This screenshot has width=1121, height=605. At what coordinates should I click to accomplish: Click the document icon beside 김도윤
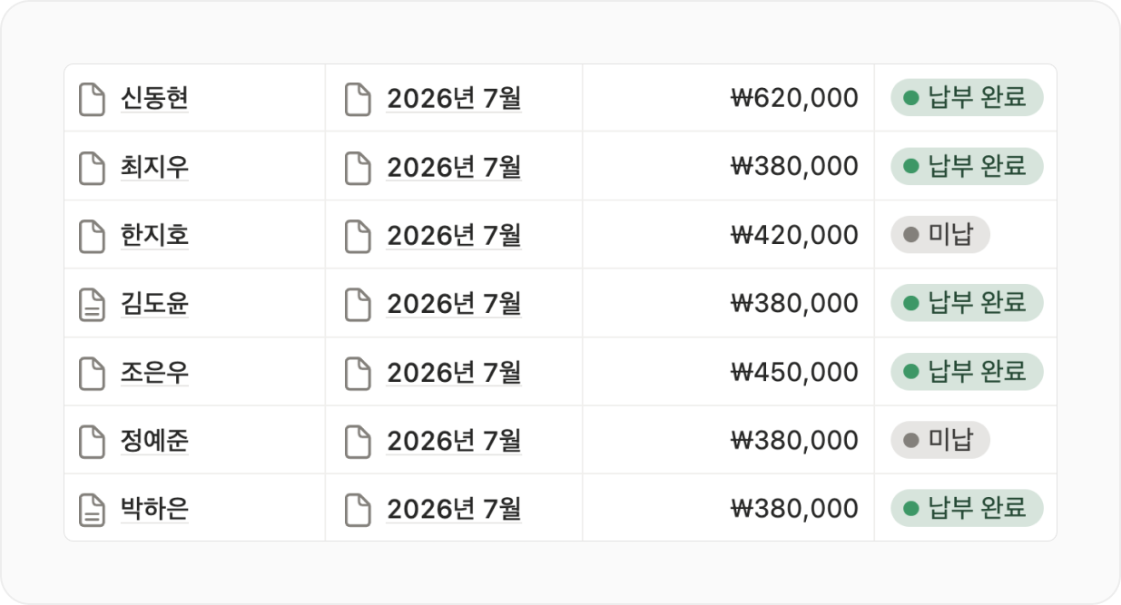tap(92, 304)
